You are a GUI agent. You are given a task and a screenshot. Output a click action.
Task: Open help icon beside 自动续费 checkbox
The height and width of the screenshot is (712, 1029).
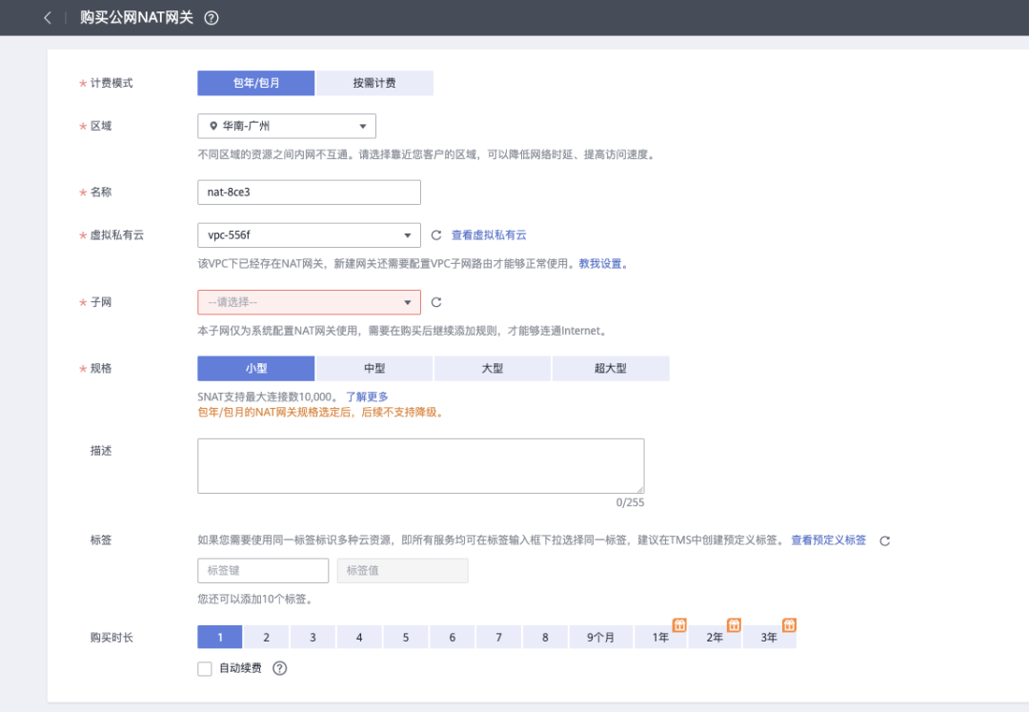[x=277, y=668]
